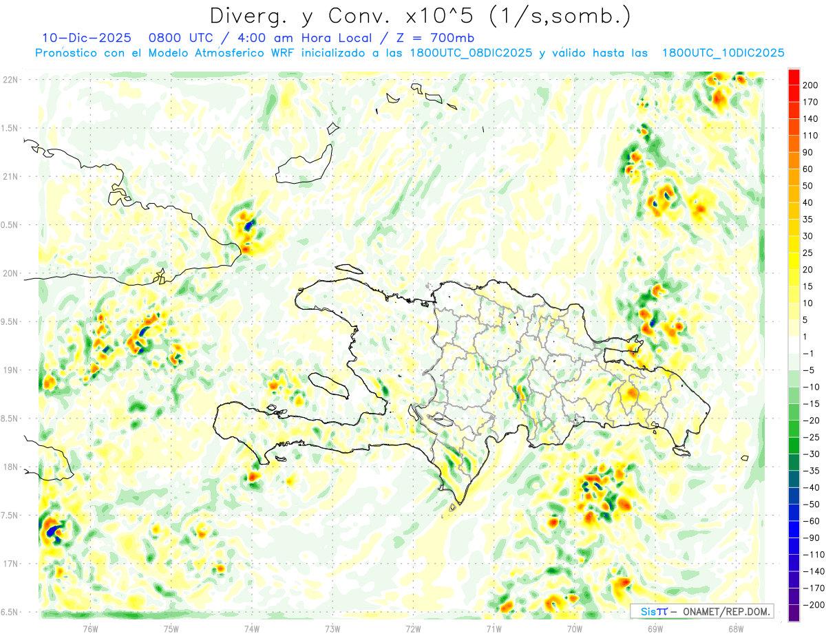Image resolution: width=826 pixels, height=638 pixels.
Task: Click the '-20' scale value
Action: click(x=811, y=421)
